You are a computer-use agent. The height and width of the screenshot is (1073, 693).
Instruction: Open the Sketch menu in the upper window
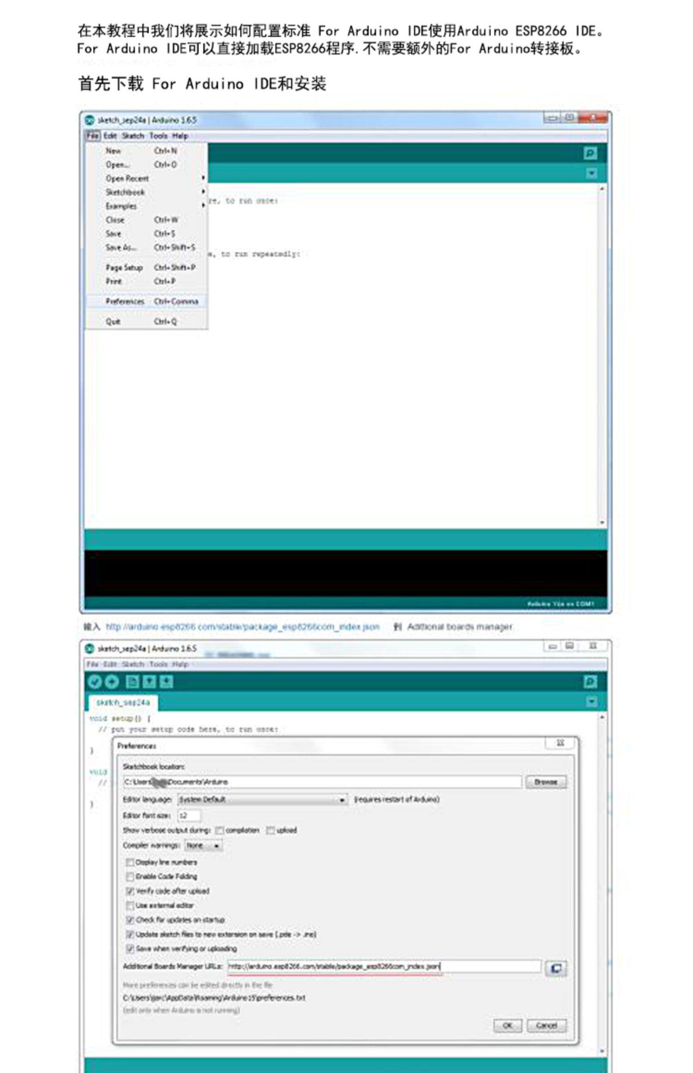pos(133,136)
